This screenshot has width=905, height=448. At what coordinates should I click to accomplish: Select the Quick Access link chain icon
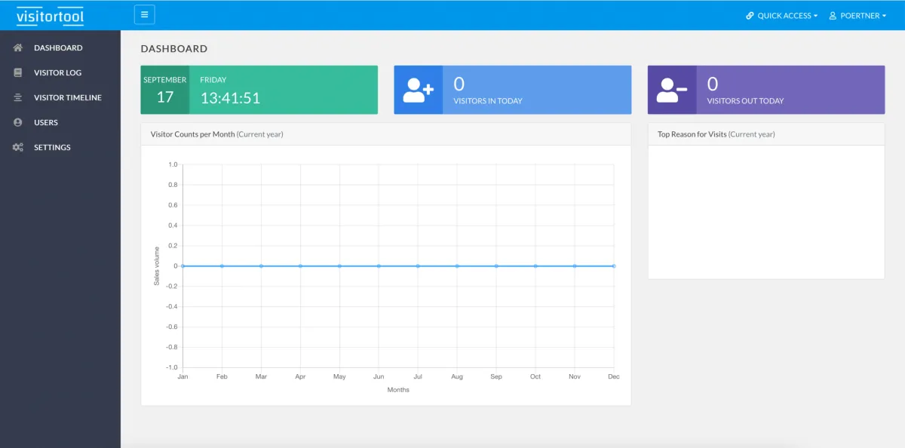(749, 15)
